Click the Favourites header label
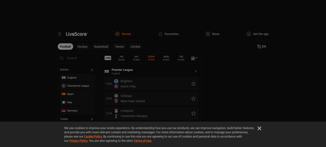 [x=172, y=34]
